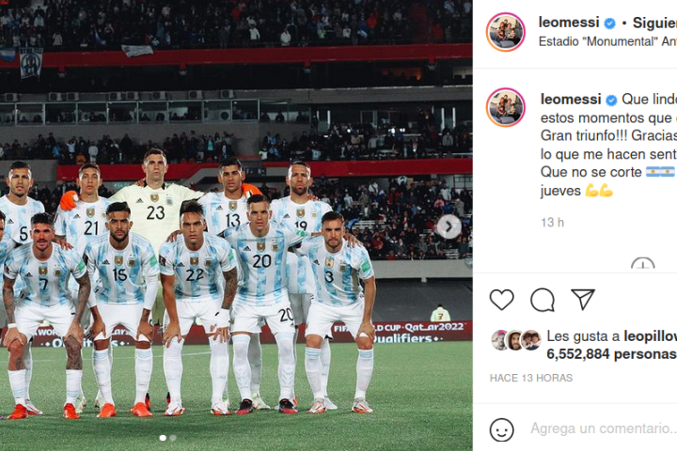Focus the 'Agrega un comentario' field

pyautogui.click(x=604, y=428)
